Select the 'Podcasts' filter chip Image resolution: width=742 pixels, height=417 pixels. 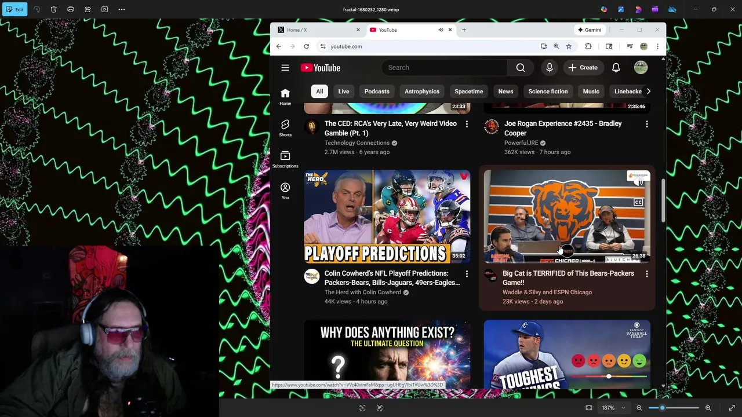coord(377,92)
